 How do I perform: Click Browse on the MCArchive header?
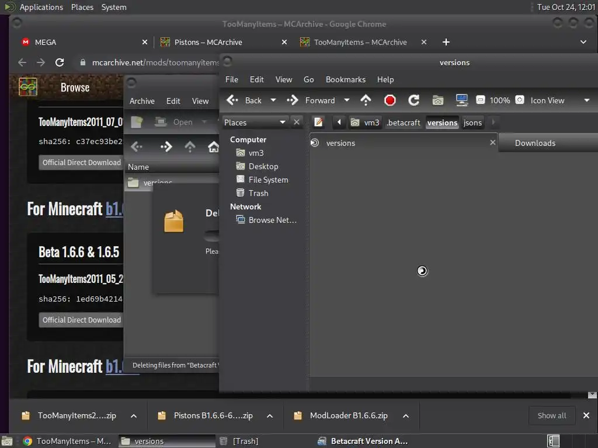coord(75,87)
